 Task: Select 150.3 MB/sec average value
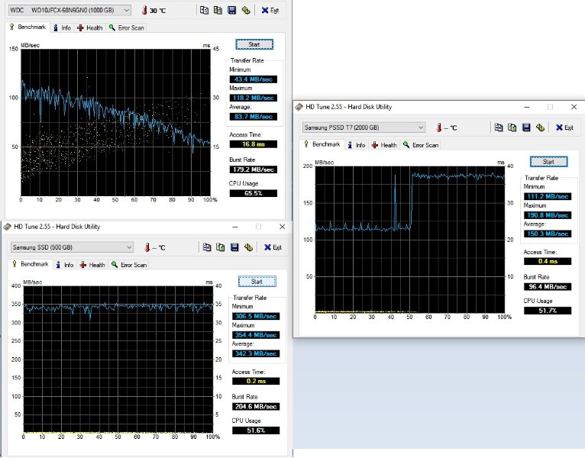[x=548, y=234]
